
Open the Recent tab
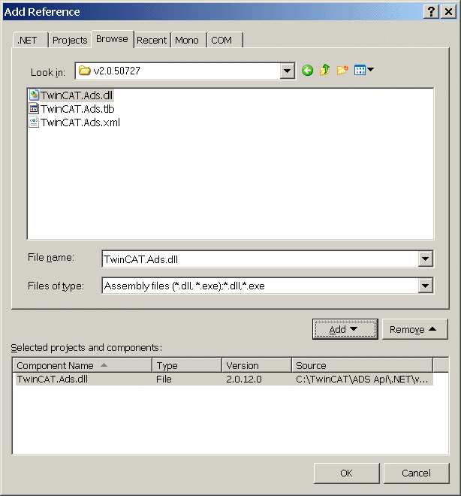coord(152,40)
